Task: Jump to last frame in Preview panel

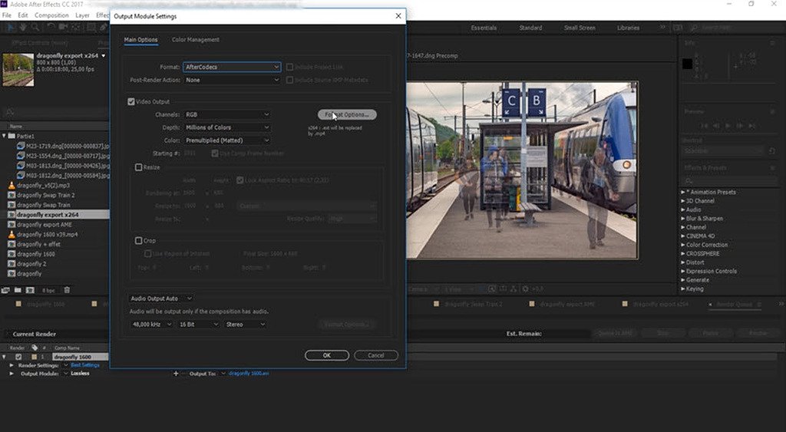Action: coord(751,126)
